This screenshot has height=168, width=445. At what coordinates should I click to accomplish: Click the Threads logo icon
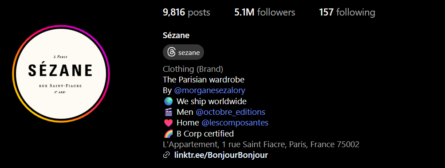pos(171,52)
